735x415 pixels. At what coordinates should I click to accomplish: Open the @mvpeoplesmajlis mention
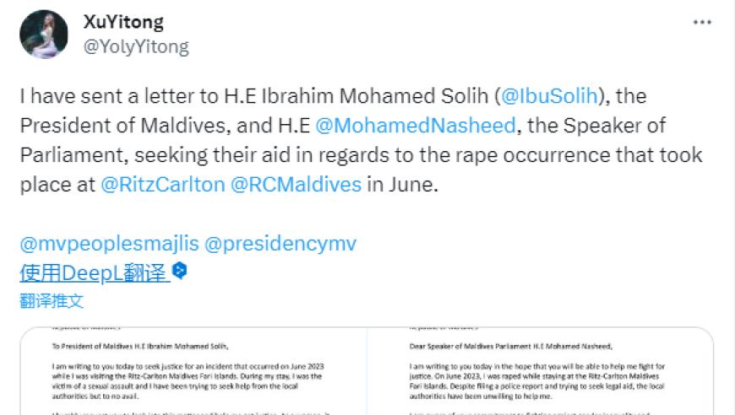click(109, 244)
